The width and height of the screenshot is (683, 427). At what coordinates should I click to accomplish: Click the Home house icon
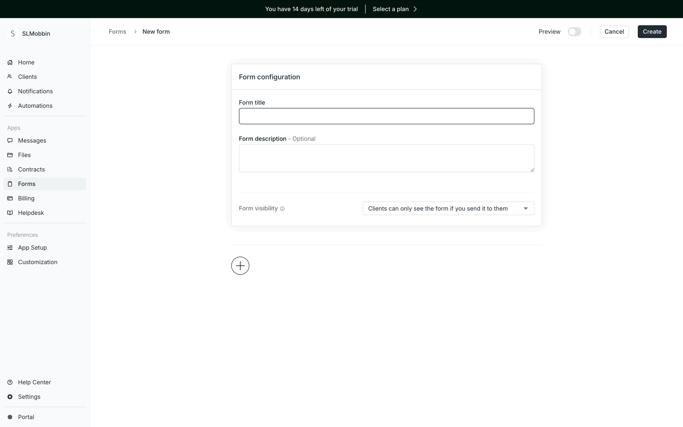click(x=10, y=62)
